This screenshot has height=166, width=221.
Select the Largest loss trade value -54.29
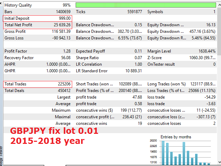pos(210,97)
